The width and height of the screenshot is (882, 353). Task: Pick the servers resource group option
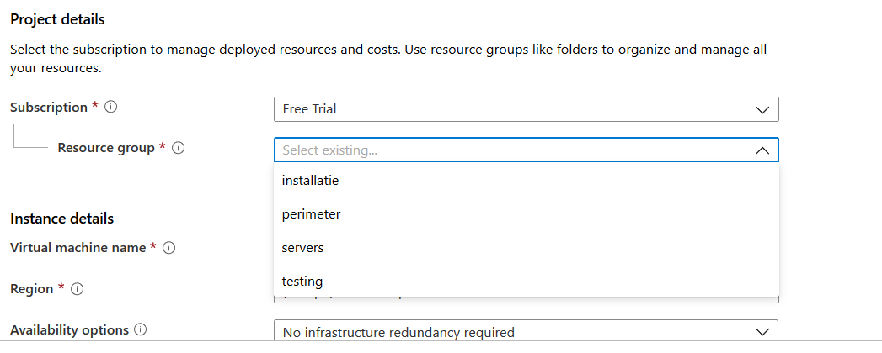(302, 248)
